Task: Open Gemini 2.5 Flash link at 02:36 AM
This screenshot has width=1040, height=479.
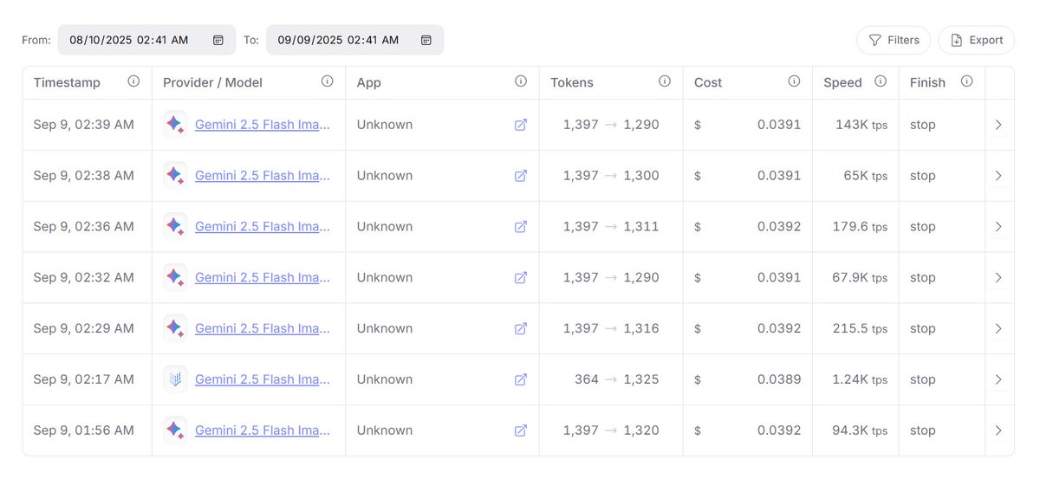Action: click(x=263, y=227)
